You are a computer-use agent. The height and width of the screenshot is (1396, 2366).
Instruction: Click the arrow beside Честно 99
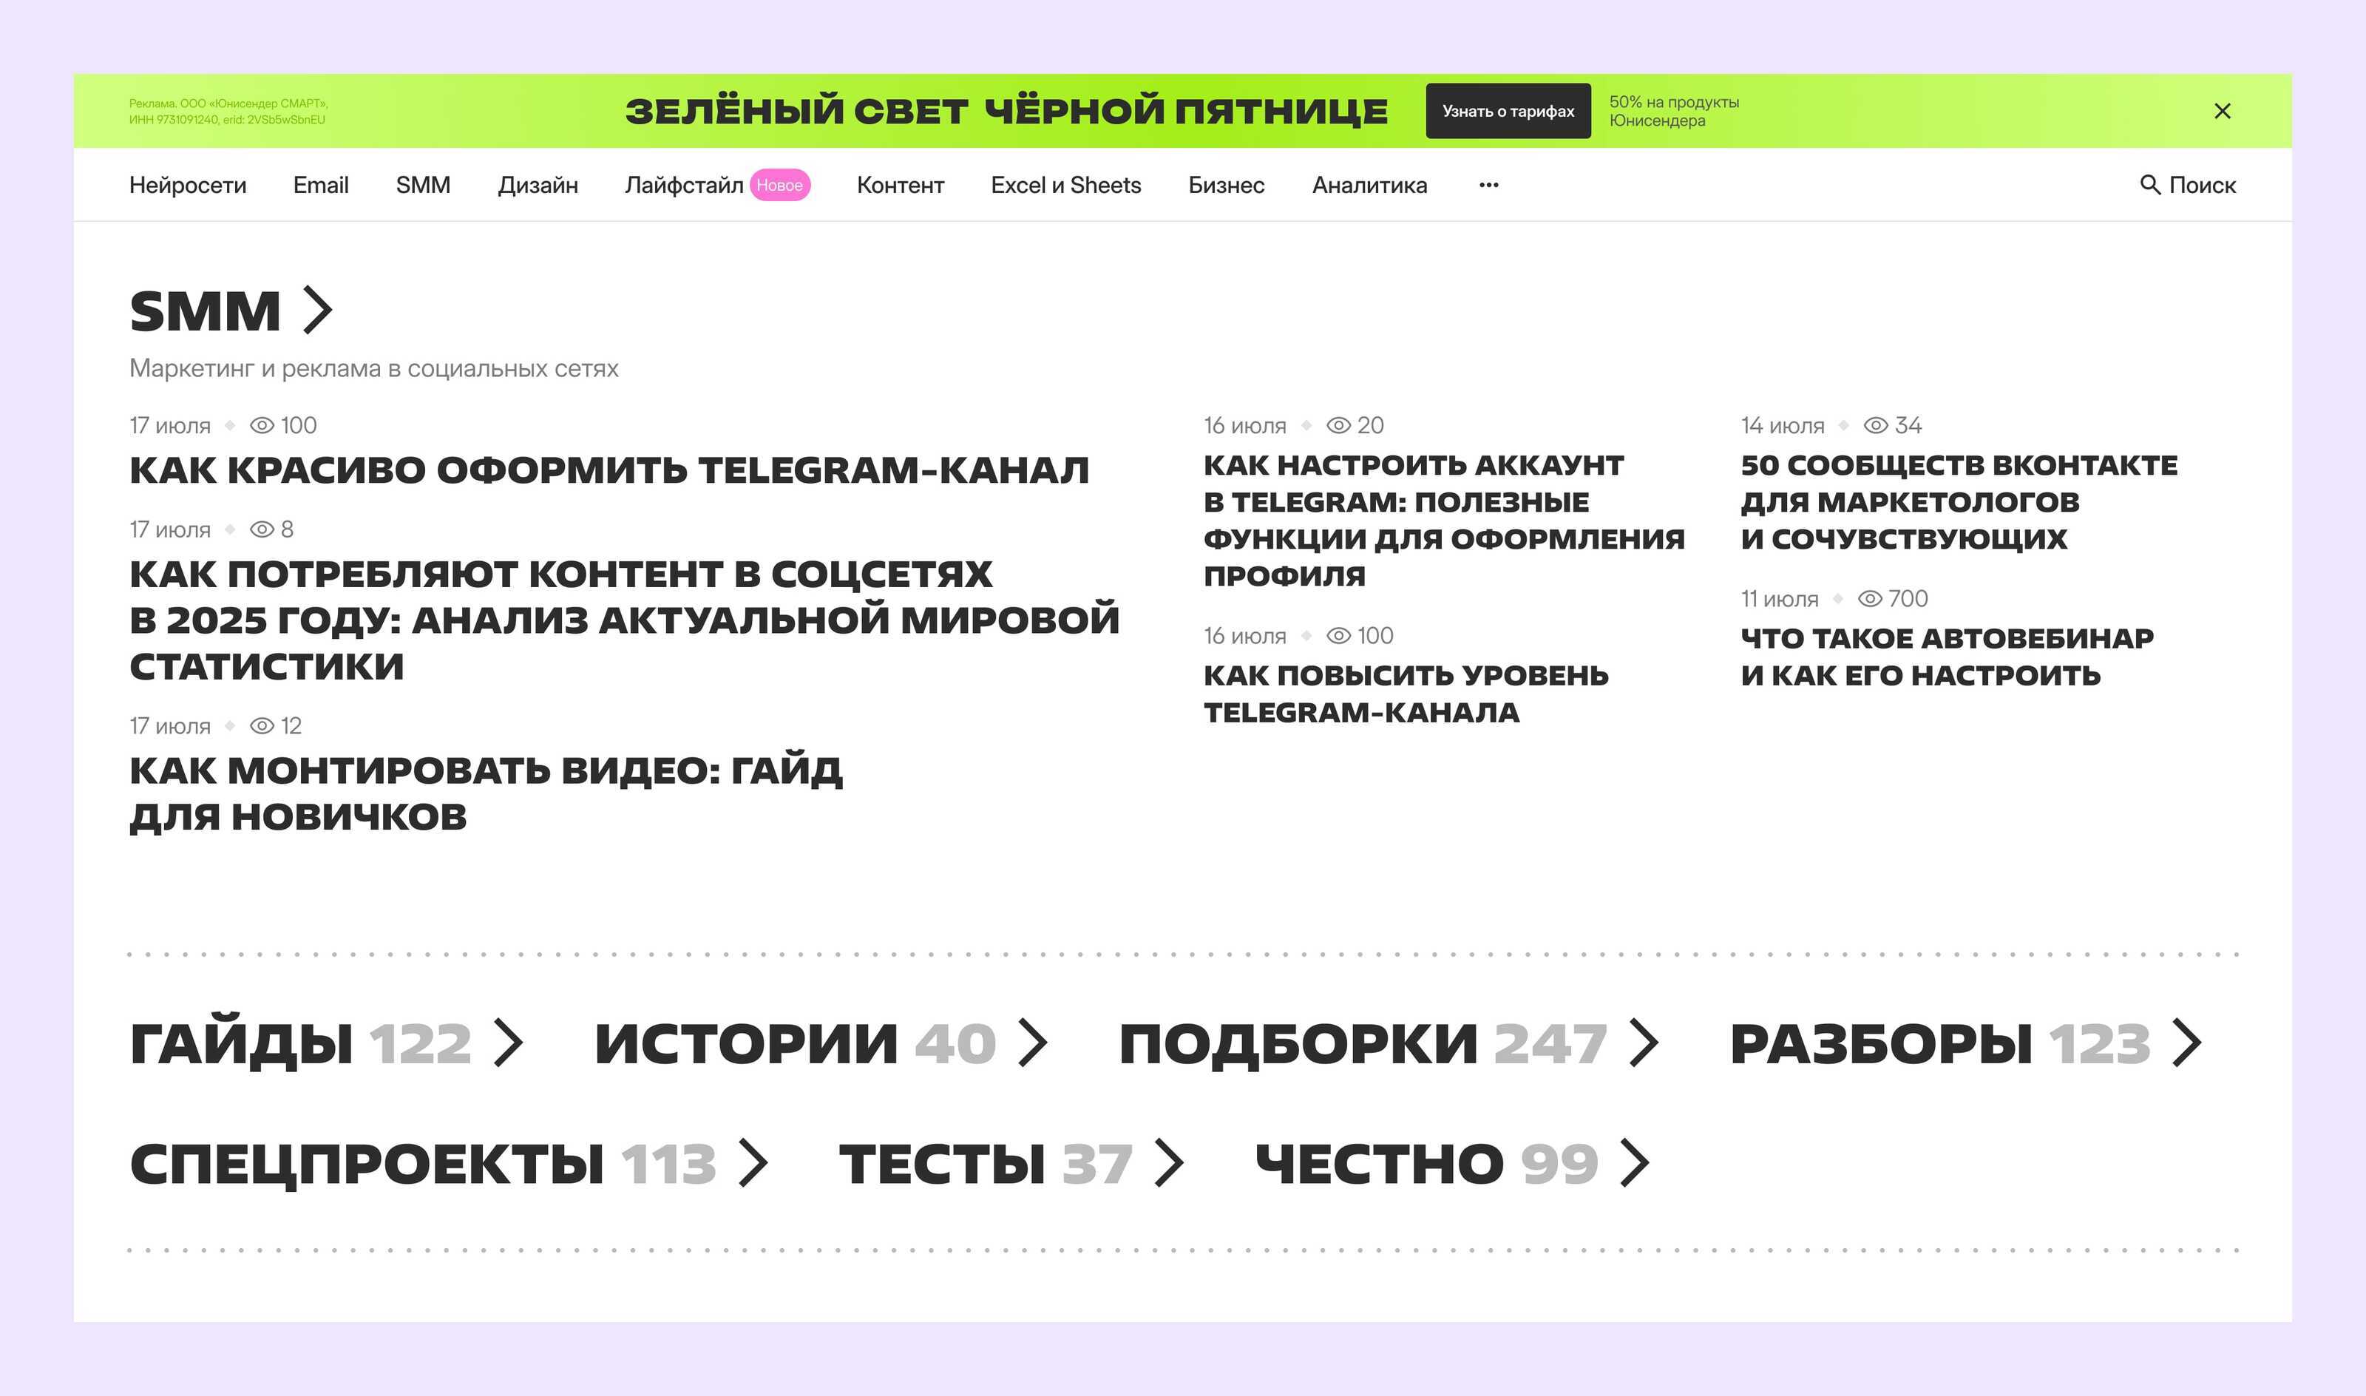coord(1634,1162)
